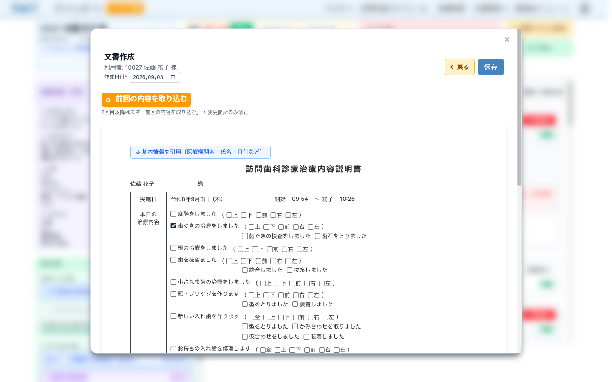Check お持ちの入れ歯を修理します checkbox

pos(173,348)
